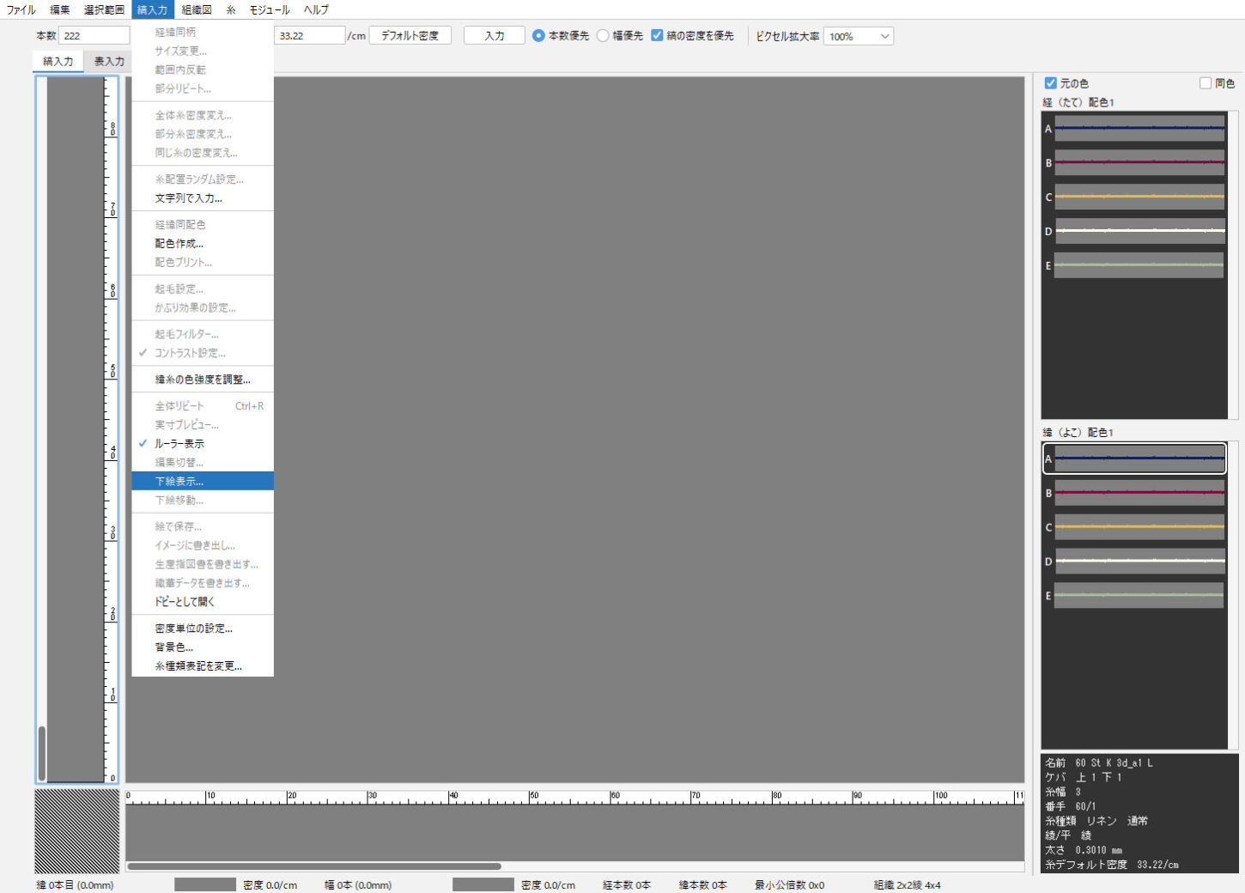Select weft yarn E green swatch
1245x893 pixels.
1139,595
